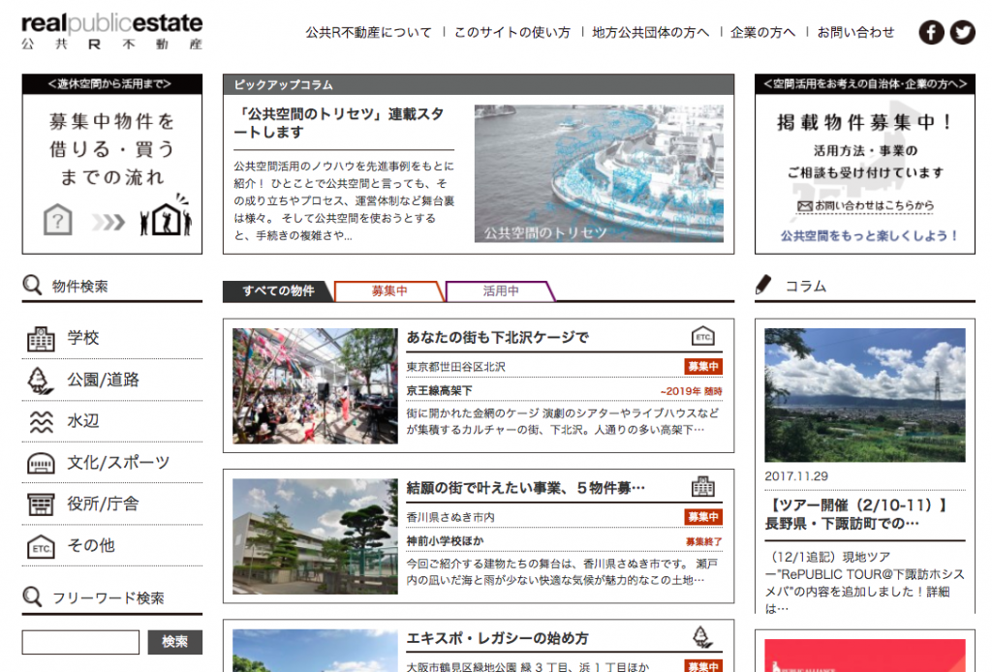Click the magnifier icon beside フリーワード検索

click(32, 596)
